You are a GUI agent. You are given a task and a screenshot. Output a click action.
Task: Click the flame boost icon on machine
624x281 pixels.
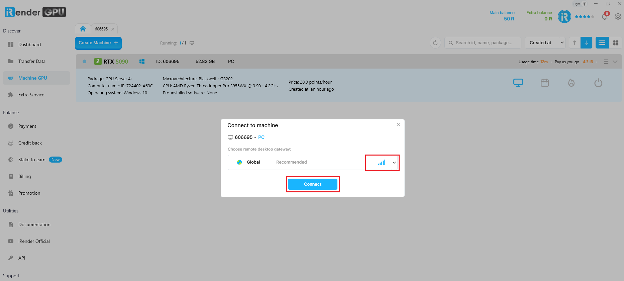click(571, 83)
